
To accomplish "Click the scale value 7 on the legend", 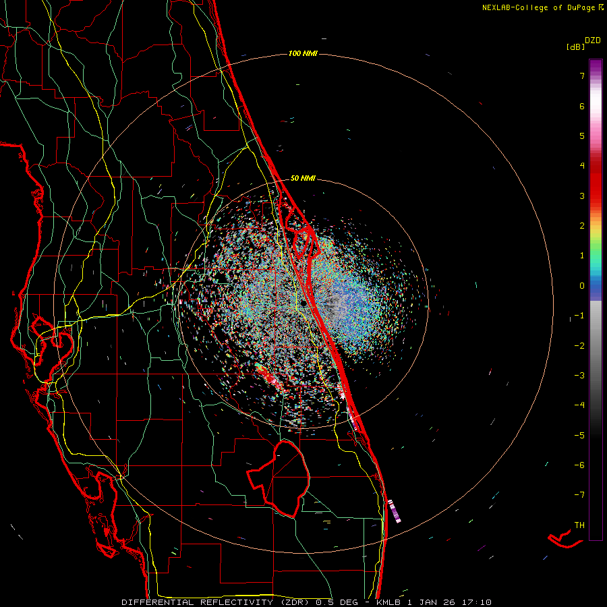I will [582, 76].
